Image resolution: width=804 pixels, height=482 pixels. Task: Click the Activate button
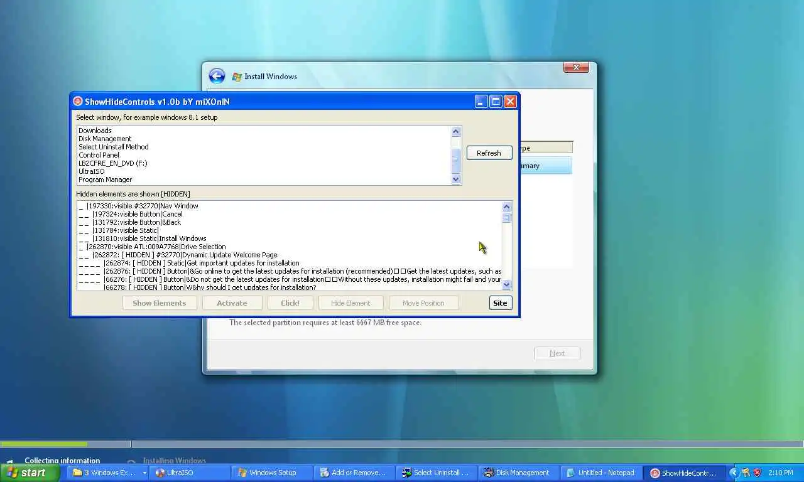[232, 303]
